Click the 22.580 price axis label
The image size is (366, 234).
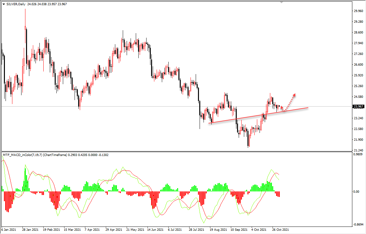[359, 129]
